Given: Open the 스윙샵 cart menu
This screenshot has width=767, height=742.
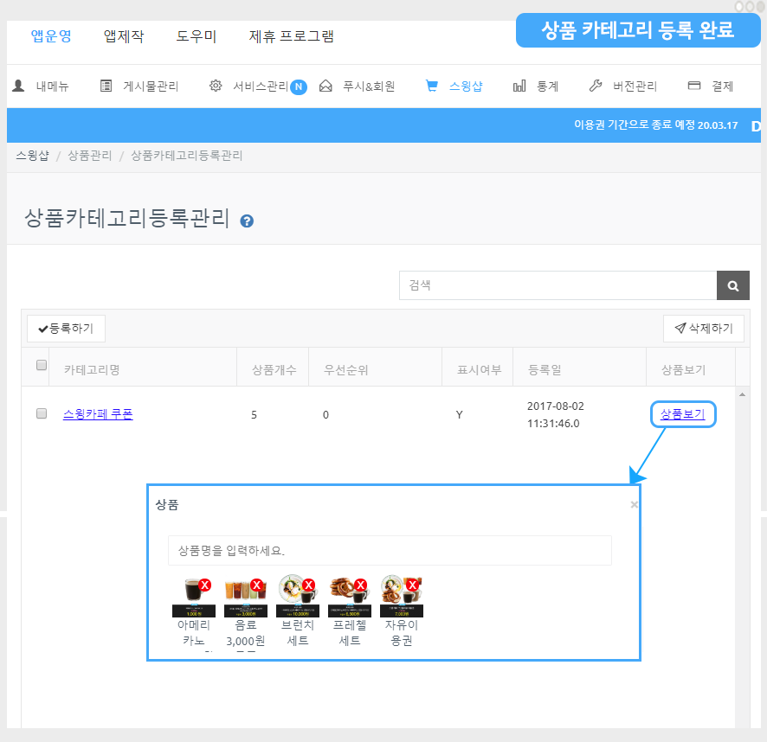Looking at the screenshot, I should [454, 86].
